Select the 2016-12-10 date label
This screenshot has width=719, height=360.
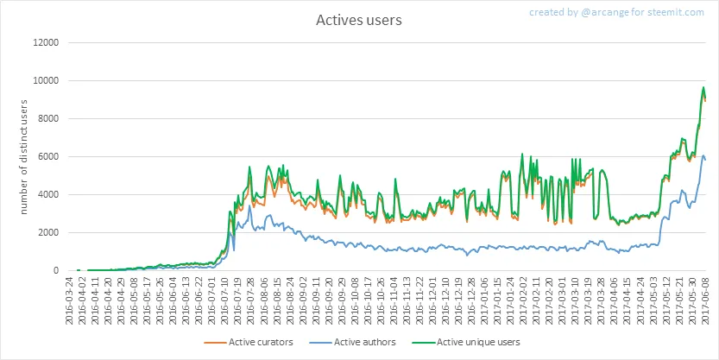[446, 300]
